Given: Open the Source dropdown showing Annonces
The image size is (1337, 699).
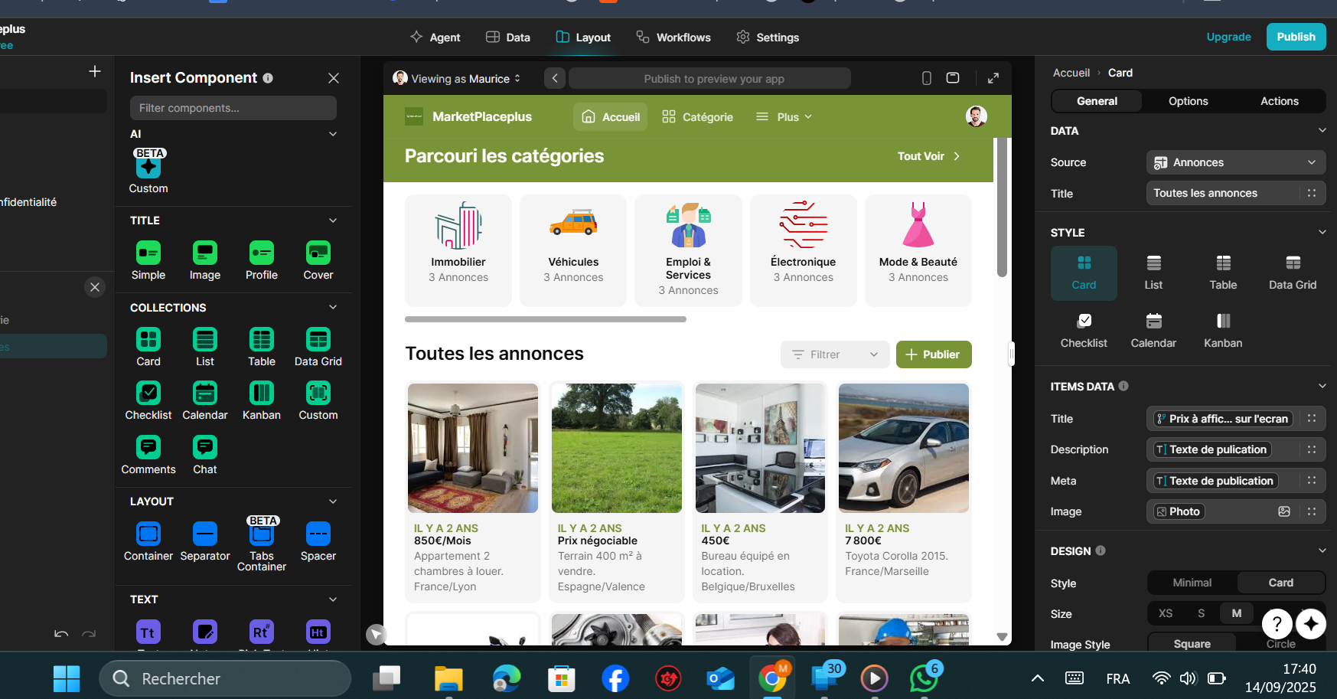Looking at the screenshot, I should [1235, 162].
